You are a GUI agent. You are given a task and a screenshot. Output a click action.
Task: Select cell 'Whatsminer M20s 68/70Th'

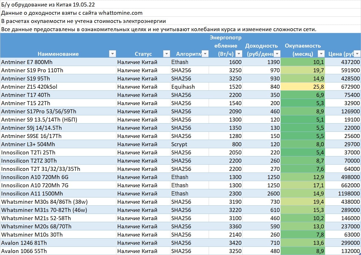click(58, 226)
